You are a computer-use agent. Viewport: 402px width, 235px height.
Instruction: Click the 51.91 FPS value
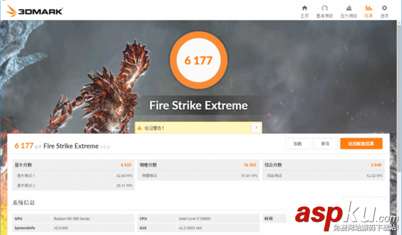tap(249, 176)
